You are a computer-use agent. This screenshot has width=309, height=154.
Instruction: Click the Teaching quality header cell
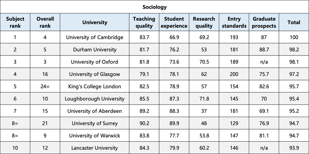[144, 22]
